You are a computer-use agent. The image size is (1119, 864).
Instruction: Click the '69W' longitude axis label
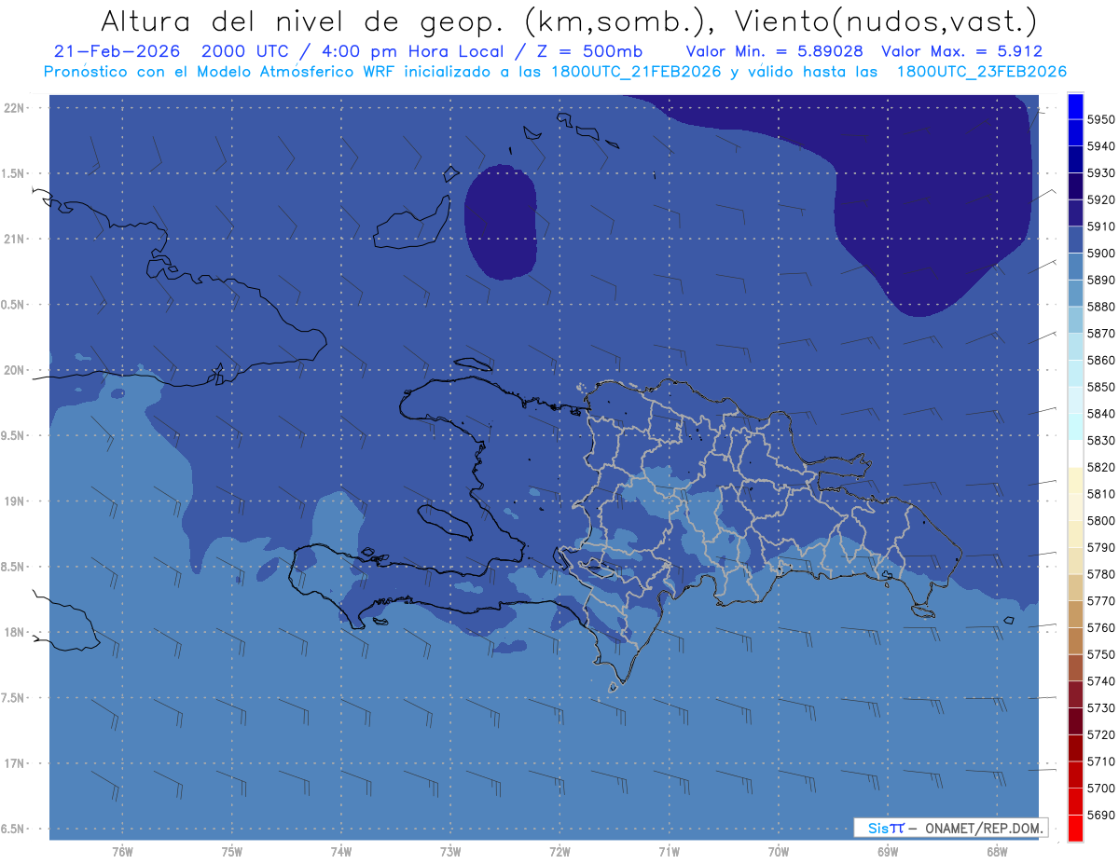coord(888,852)
